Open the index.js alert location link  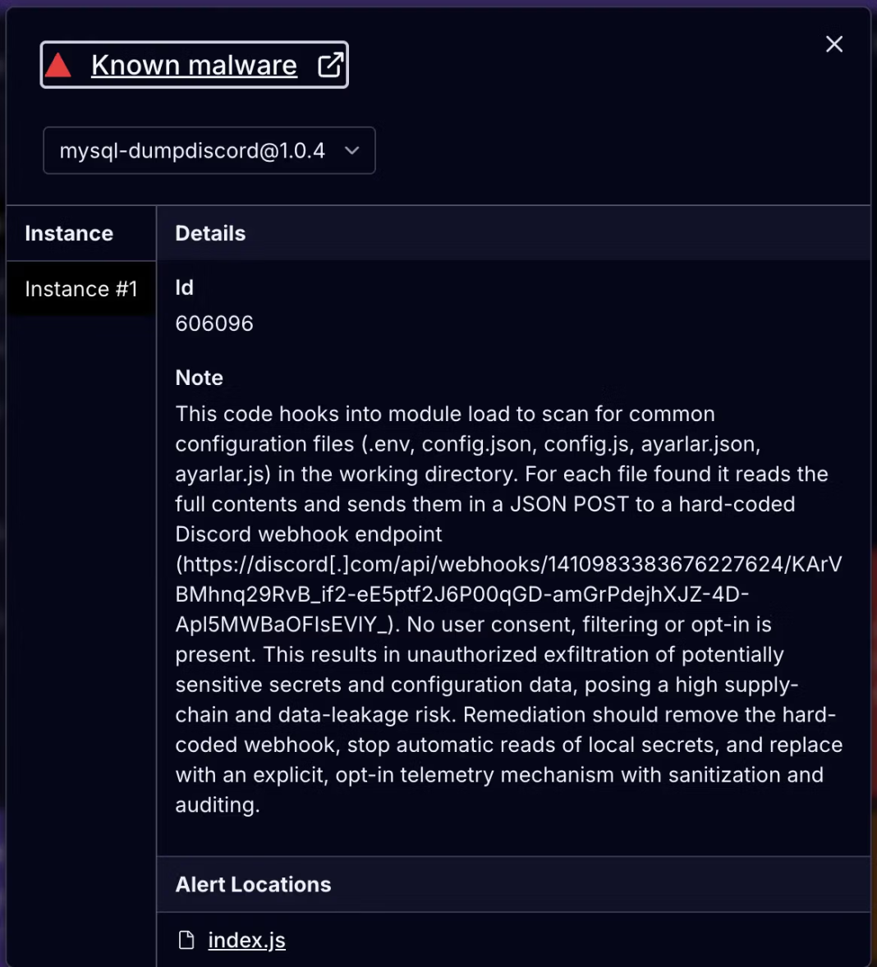pyautogui.click(x=246, y=940)
